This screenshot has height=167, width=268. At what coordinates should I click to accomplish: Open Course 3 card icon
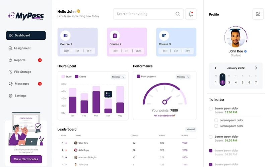pyautogui.click(x=164, y=36)
